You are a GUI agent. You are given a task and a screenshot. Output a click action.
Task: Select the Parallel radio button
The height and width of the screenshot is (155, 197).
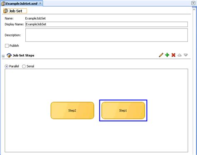coord(7,66)
